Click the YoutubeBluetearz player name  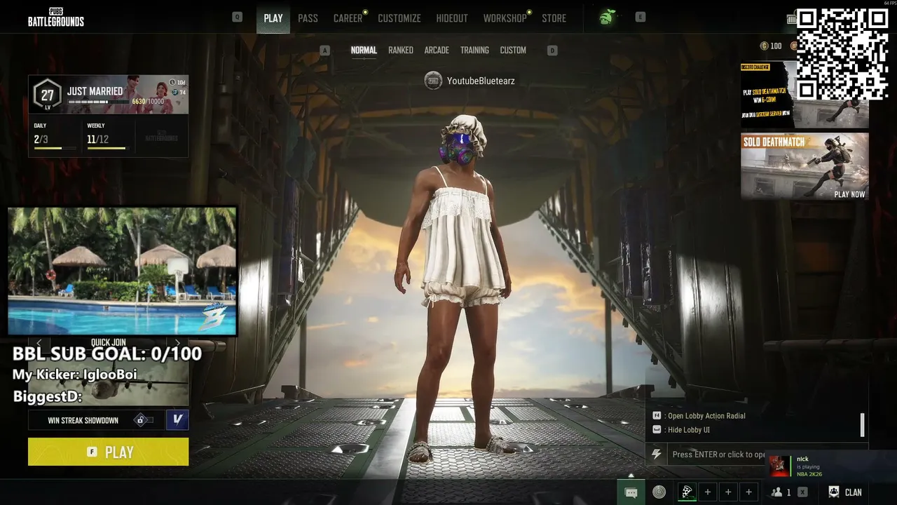pyautogui.click(x=481, y=81)
